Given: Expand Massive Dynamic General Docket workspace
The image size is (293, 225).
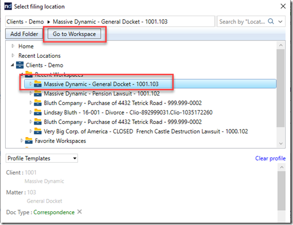Looking at the screenshot, I should (x=31, y=84).
